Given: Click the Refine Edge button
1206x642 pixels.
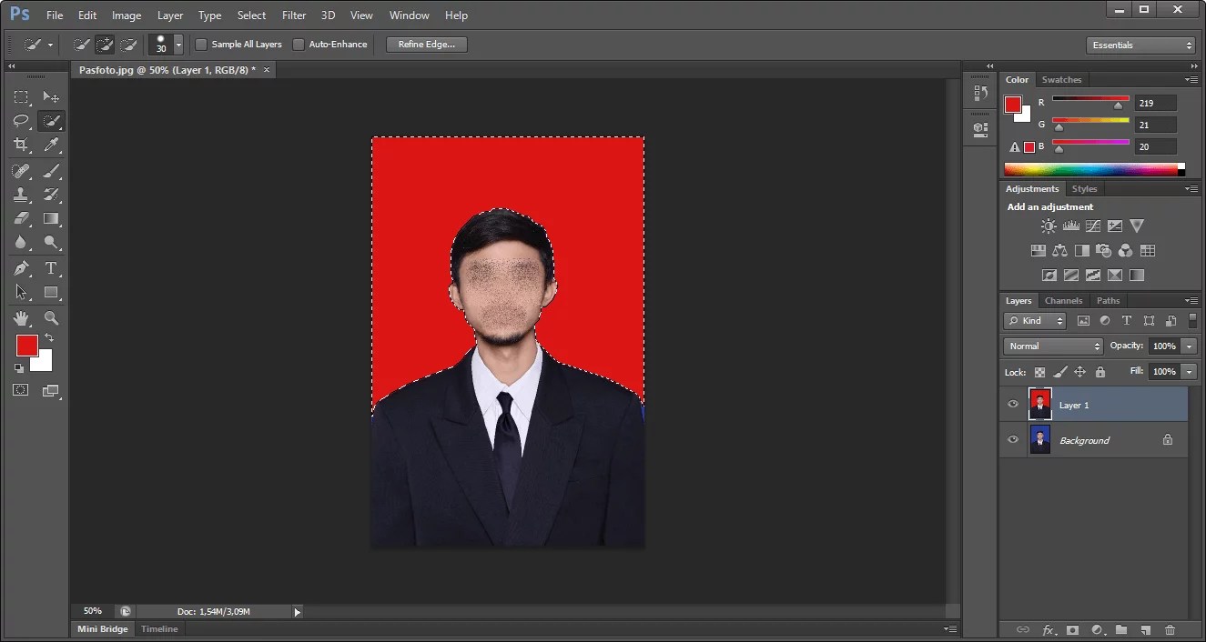Looking at the screenshot, I should click(427, 45).
